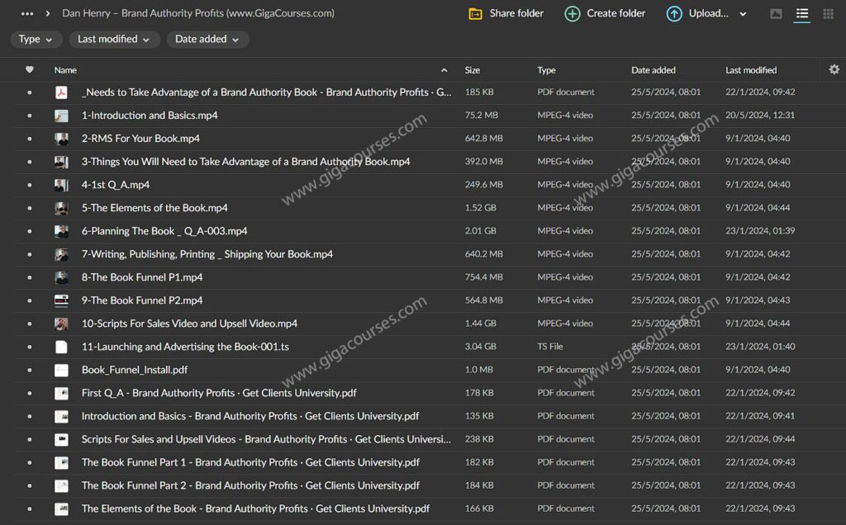
Task: Click the heart favourites column header
Action: 30,70
